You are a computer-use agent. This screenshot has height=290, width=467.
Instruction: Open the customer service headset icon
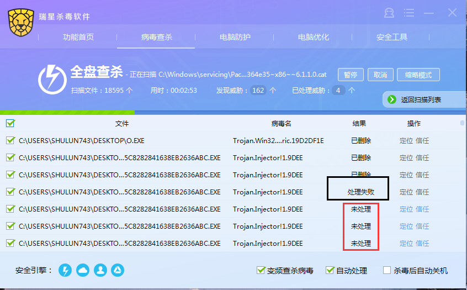coord(389,13)
